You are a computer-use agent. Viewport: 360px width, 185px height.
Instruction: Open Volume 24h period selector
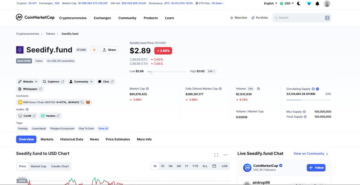pos(250,89)
